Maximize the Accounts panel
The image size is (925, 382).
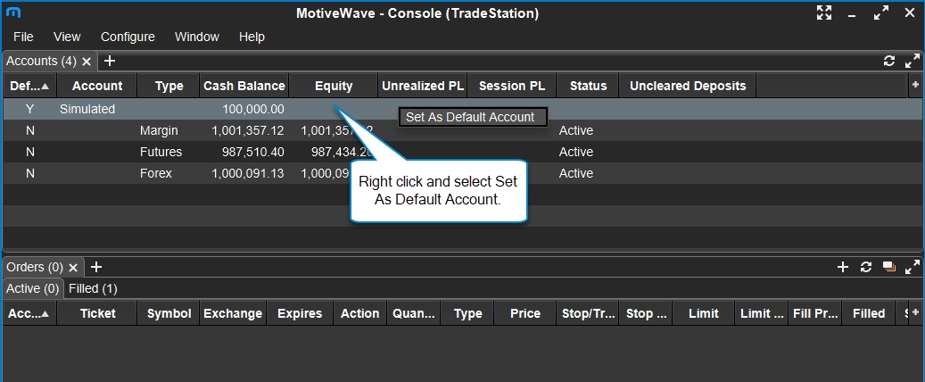pyautogui.click(x=912, y=62)
